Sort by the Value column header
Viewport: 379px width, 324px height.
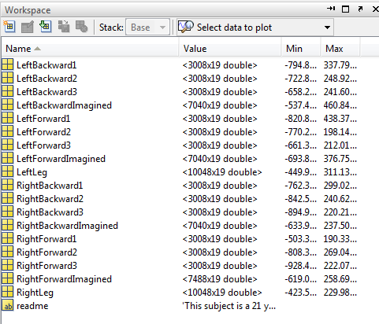tap(230, 49)
